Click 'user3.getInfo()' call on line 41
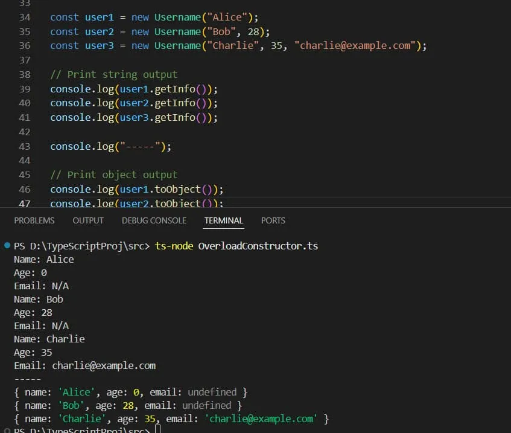Screen dimensions: 511x433 point(163,118)
